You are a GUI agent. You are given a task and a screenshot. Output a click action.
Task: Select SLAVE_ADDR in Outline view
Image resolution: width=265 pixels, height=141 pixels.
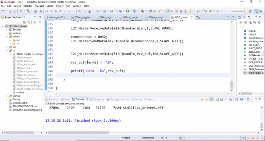[253, 48]
